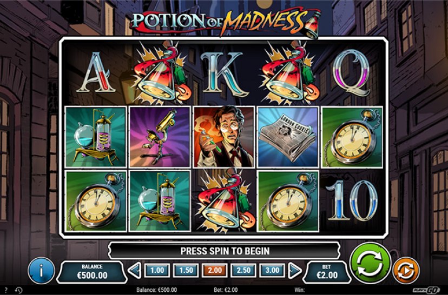Decrease bet with left arrow
Screen dimensions: 448x295
pos(134,271)
